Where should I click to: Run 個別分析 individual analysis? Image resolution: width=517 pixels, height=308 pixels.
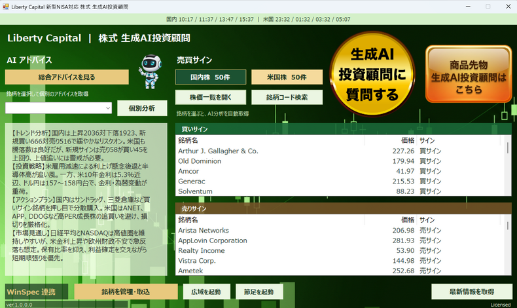(x=142, y=108)
